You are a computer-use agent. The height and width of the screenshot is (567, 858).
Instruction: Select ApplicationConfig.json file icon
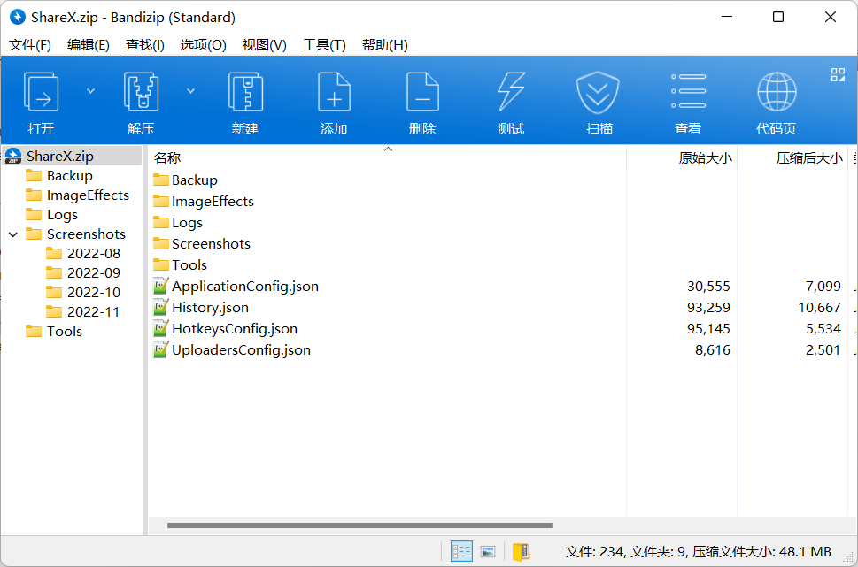pos(160,286)
